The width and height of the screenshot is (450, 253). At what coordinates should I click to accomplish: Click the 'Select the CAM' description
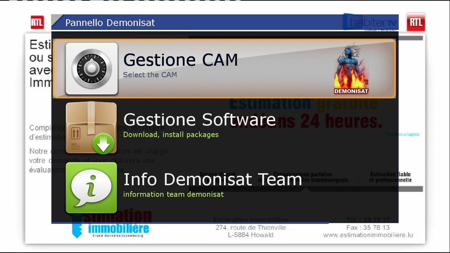coord(150,75)
